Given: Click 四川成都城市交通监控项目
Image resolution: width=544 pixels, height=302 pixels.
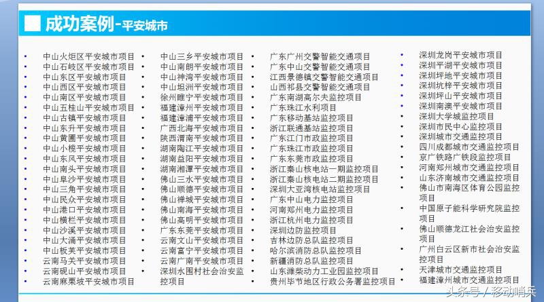Looking at the screenshot, I should click(x=469, y=147).
